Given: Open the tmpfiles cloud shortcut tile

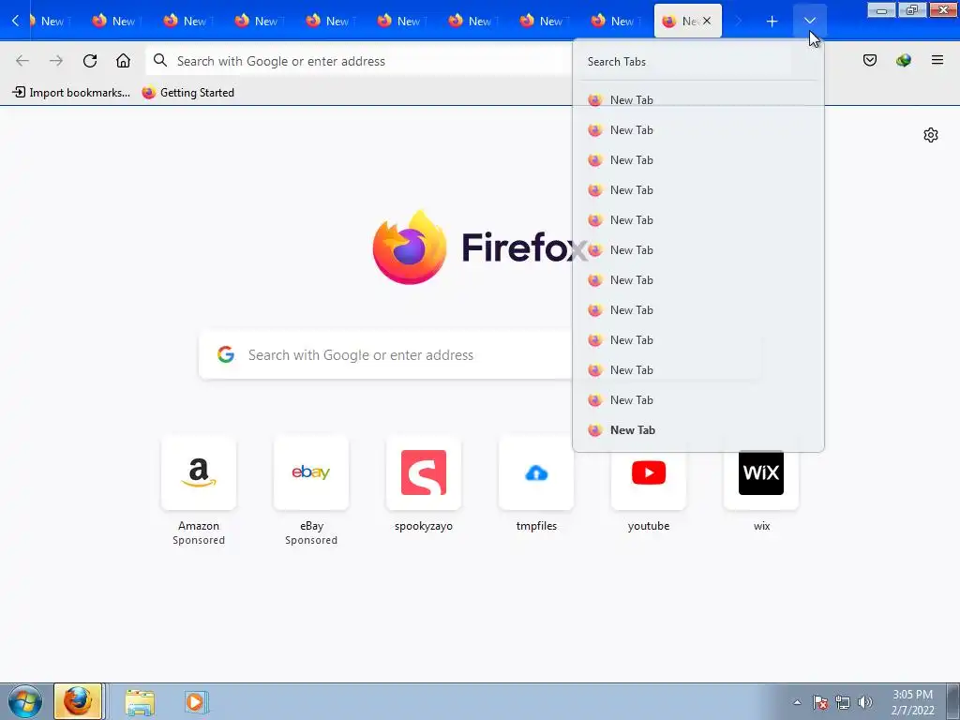Looking at the screenshot, I should (536, 472).
